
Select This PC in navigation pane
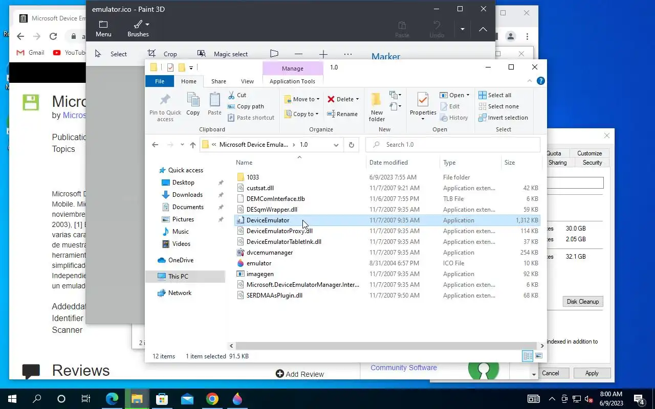pos(185,277)
